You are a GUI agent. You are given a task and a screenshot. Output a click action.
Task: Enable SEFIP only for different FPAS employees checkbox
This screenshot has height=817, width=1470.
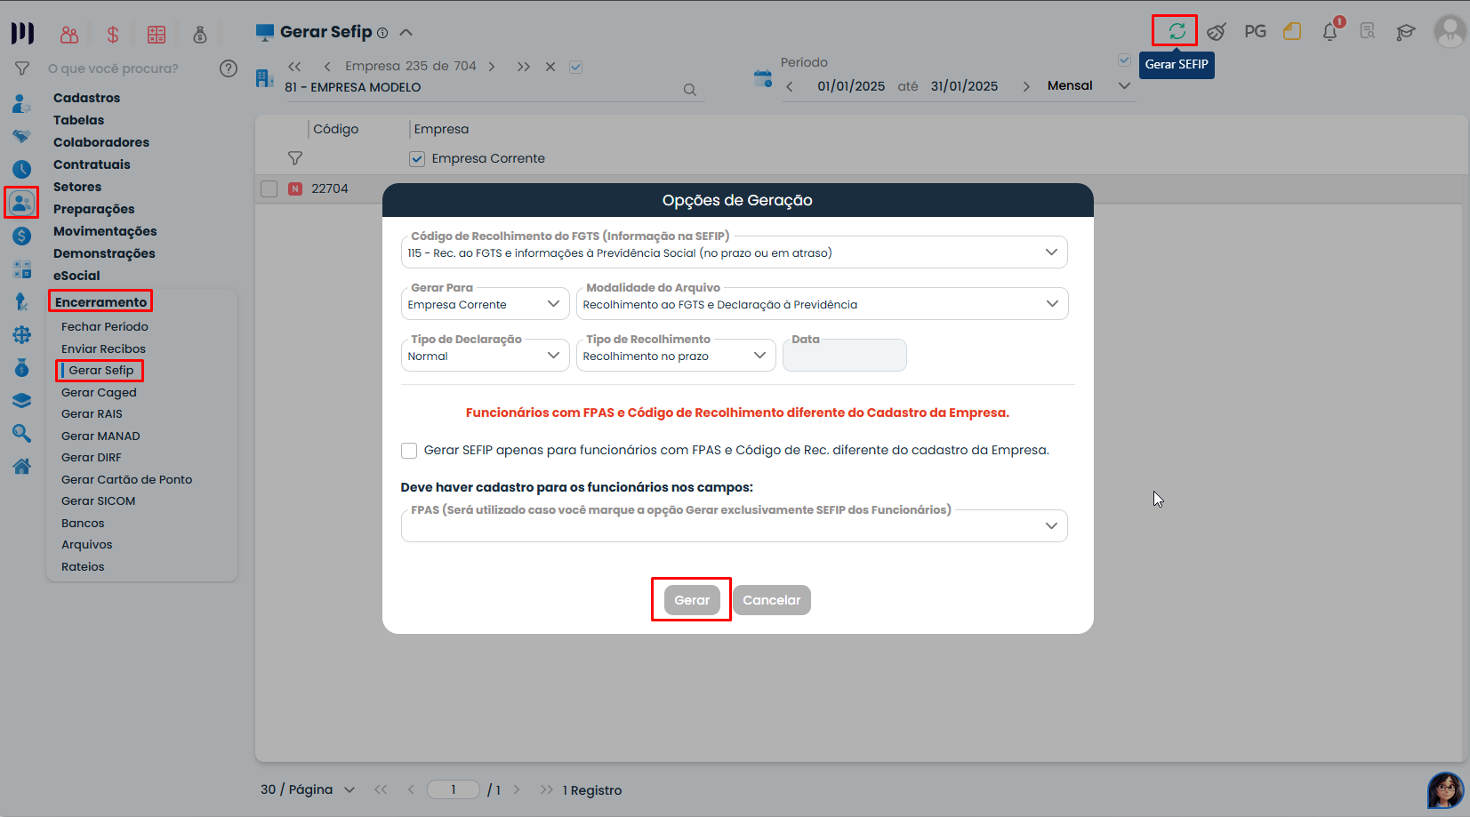pos(409,451)
